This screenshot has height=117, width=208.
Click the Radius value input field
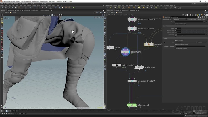(x=178, y=28)
